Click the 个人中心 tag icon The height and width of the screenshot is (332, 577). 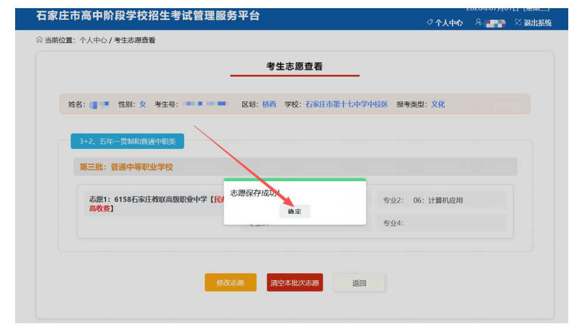click(430, 23)
